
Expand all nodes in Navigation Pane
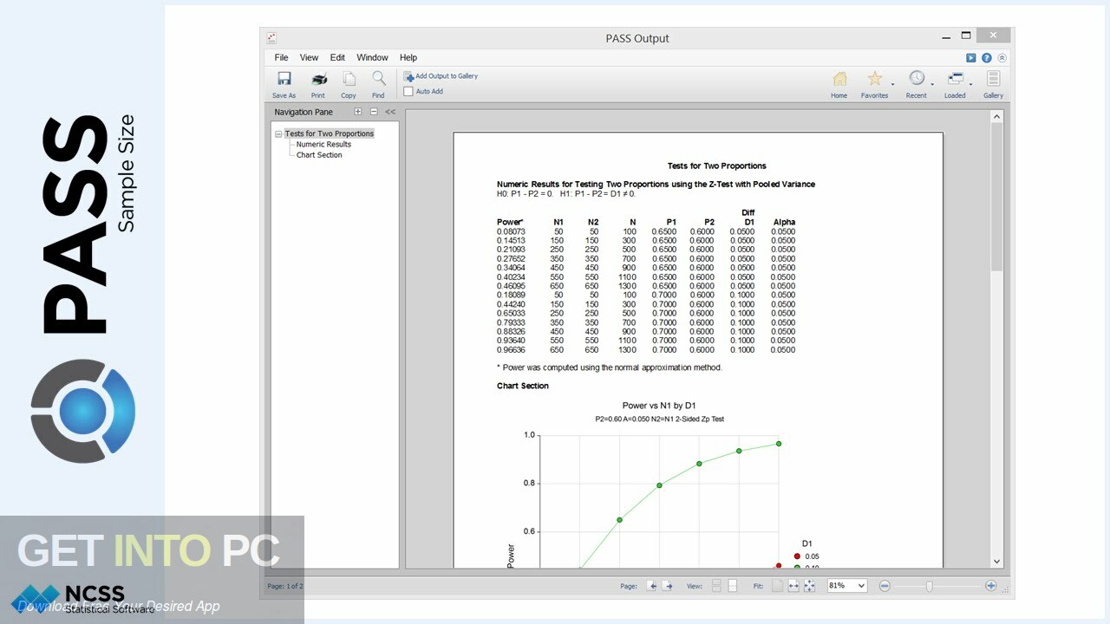[x=358, y=112]
